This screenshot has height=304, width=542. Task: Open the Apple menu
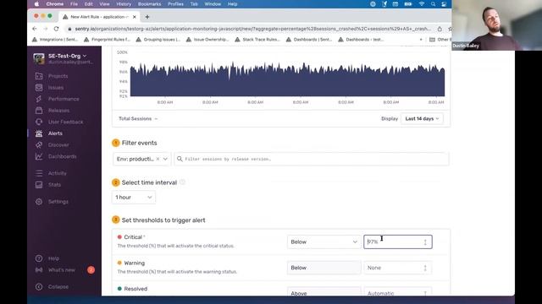click(x=36, y=4)
